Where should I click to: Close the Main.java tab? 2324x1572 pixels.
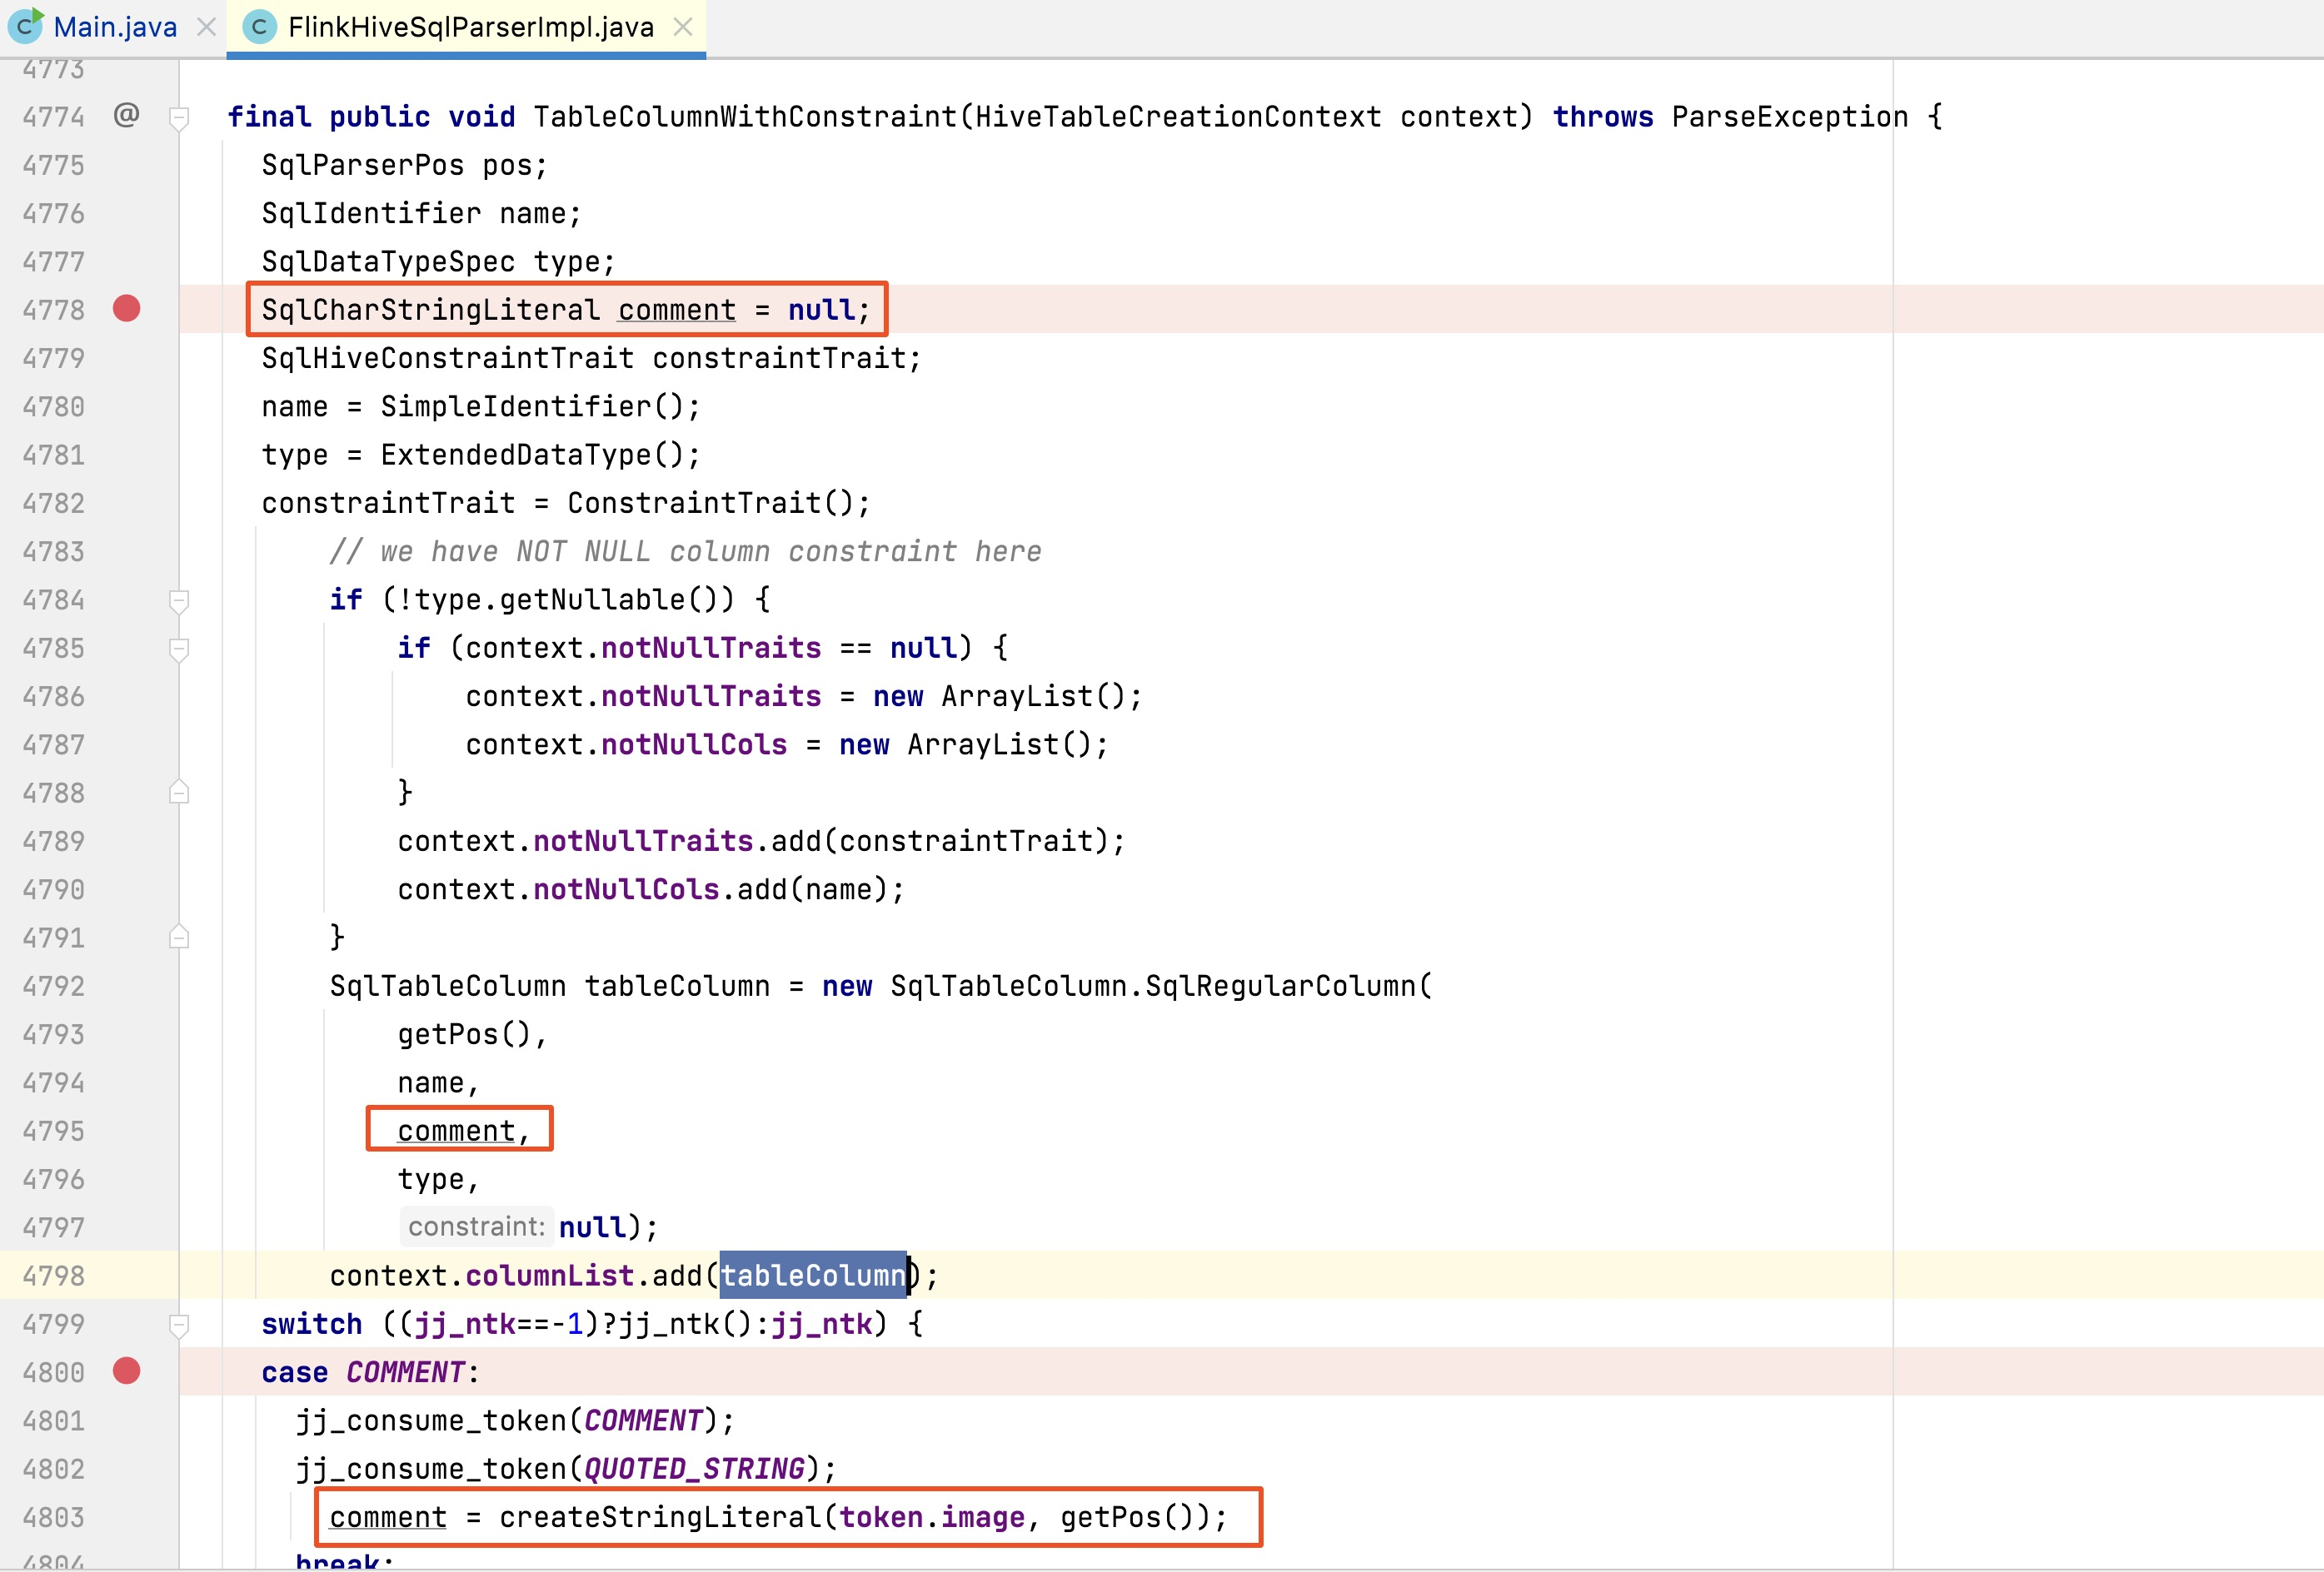click(x=206, y=27)
